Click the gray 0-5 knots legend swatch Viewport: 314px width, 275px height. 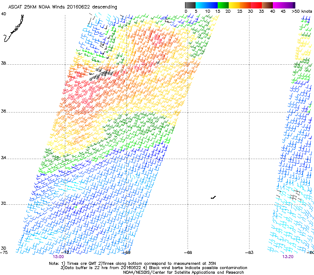tap(190, 5)
